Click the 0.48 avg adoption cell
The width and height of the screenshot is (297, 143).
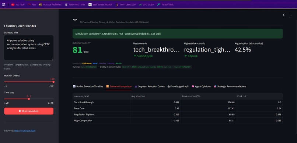click(156, 108)
